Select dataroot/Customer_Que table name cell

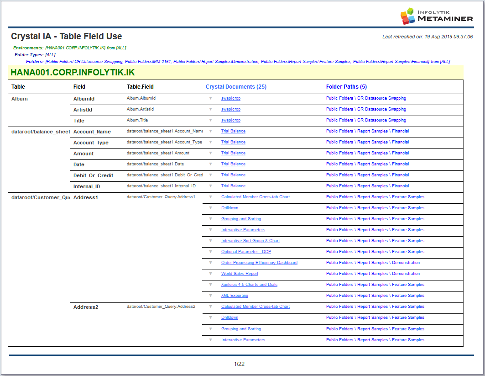[41, 197]
